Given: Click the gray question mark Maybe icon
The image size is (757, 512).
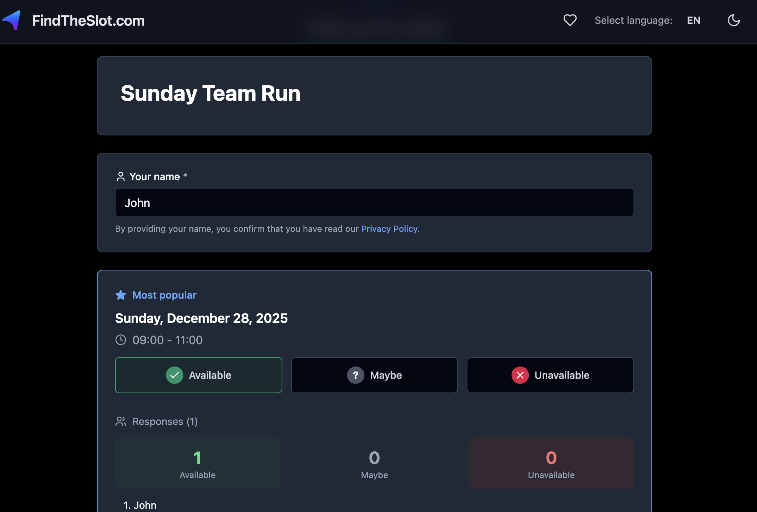Looking at the screenshot, I should pyautogui.click(x=356, y=375).
